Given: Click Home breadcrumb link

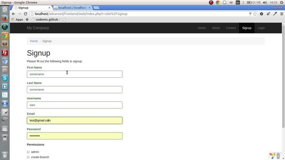Looking at the screenshot, I should pyautogui.click(x=34, y=41).
